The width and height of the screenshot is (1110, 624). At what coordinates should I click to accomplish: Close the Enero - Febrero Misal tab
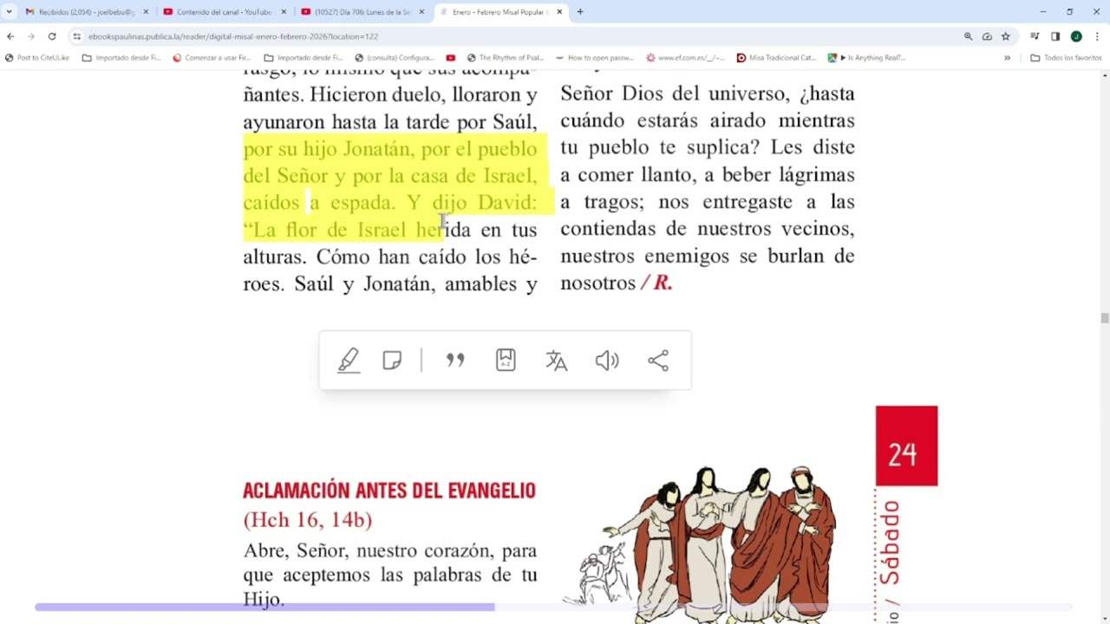point(559,12)
